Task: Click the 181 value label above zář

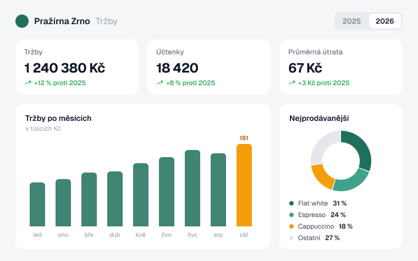Action: [x=244, y=138]
